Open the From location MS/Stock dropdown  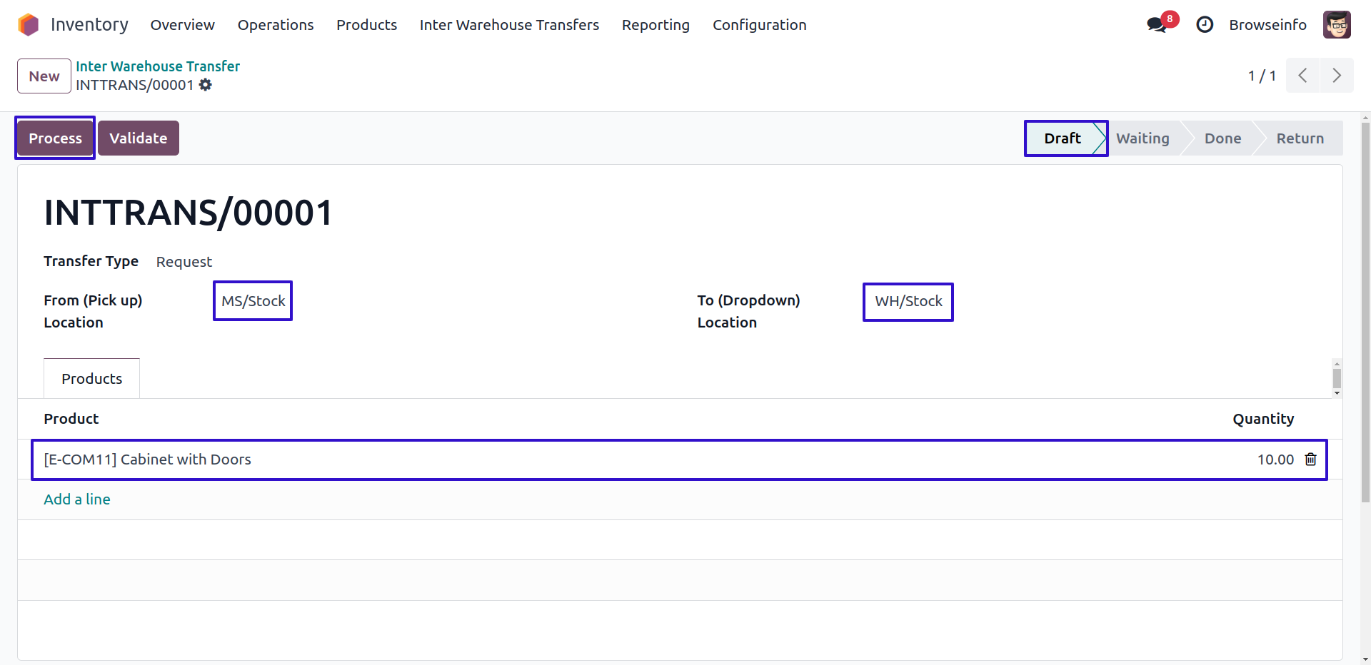pyautogui.click(x=253, y=301)
